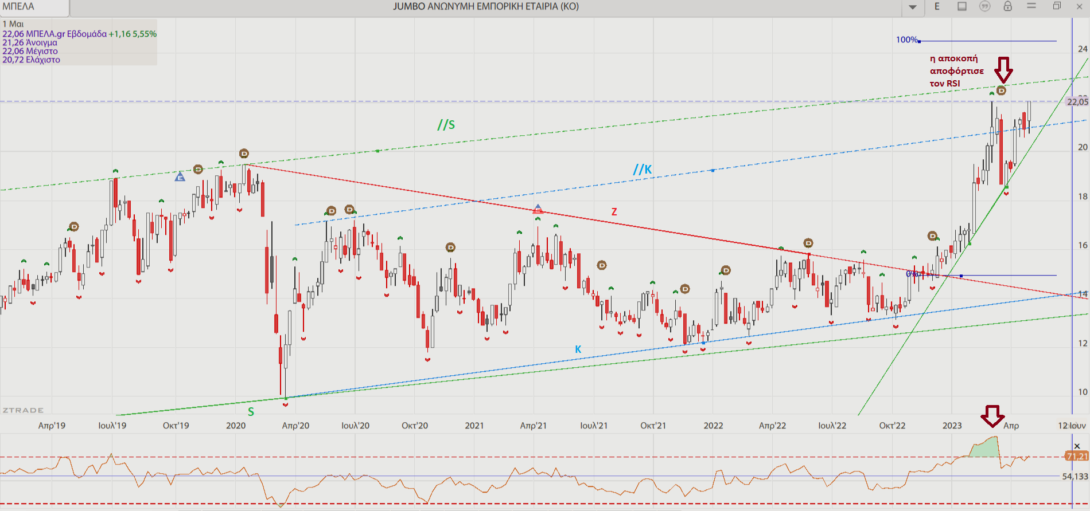Click the E icon in title bar
The width and height of the screenshot is (1090, 511).
click(x=937, y=6)
